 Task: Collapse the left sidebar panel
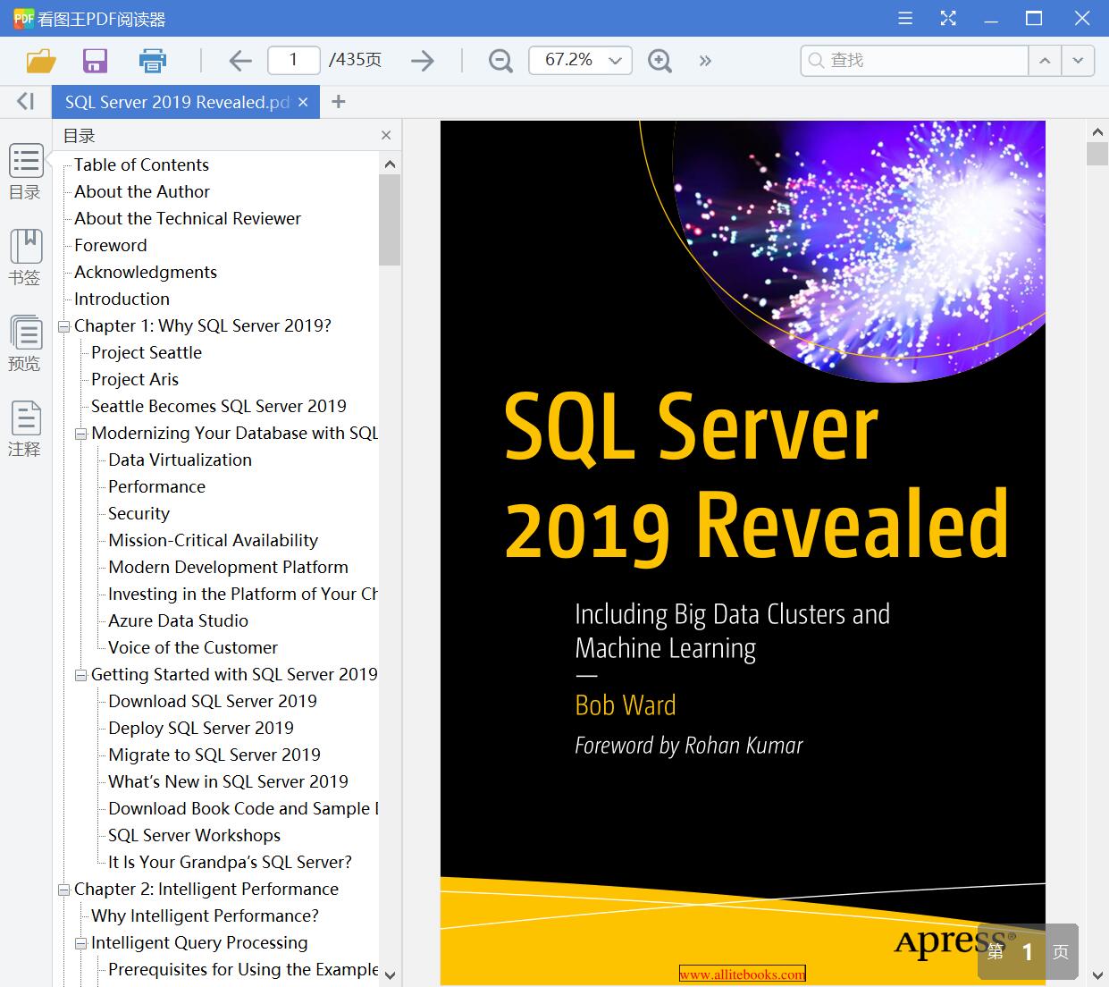tap(24, 101)
